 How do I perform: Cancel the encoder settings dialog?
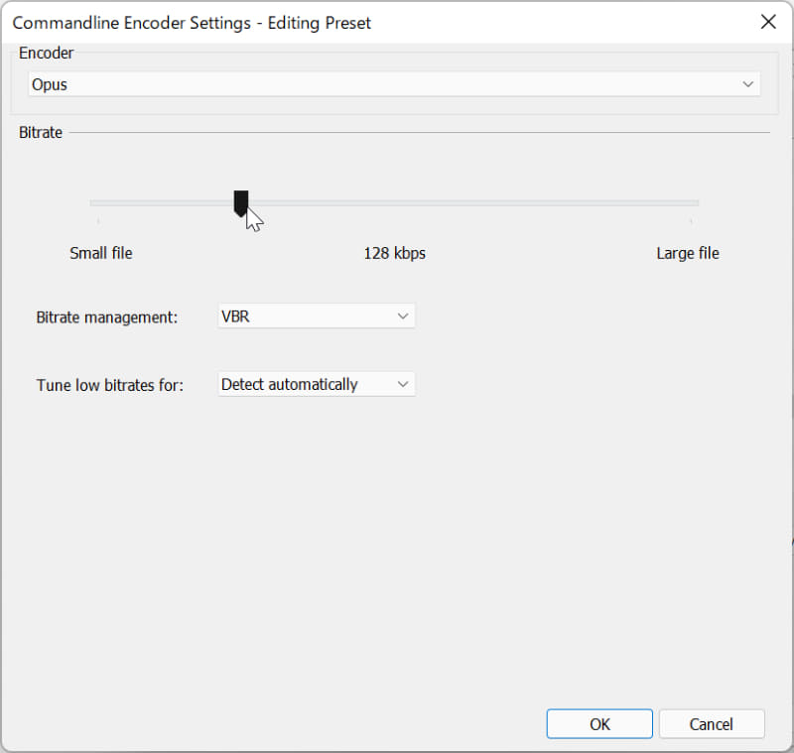click(712, 723)
